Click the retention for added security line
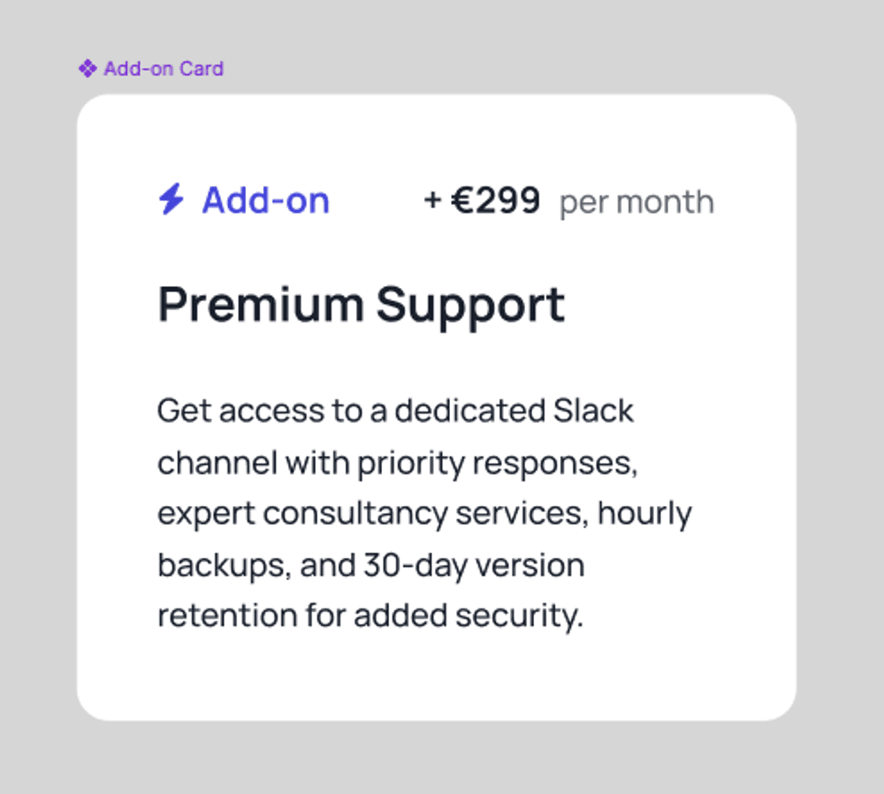This screenshot has width=884, height=794. pyautogui.click(x=370, y=616)
